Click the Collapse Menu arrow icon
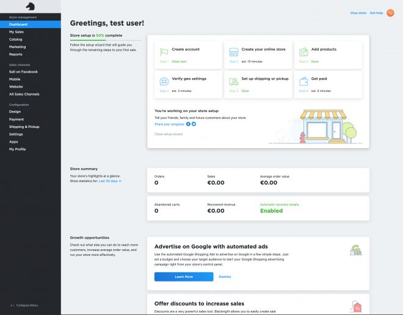Image resolution: width=403 pixels, height=315 pixels. pos(12,305)
